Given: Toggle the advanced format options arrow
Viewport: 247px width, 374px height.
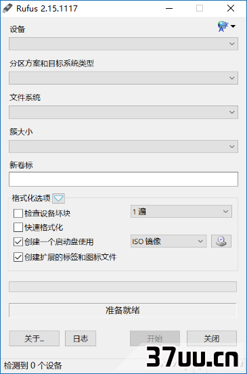Looking at the screenshot, I should [58, 198].
